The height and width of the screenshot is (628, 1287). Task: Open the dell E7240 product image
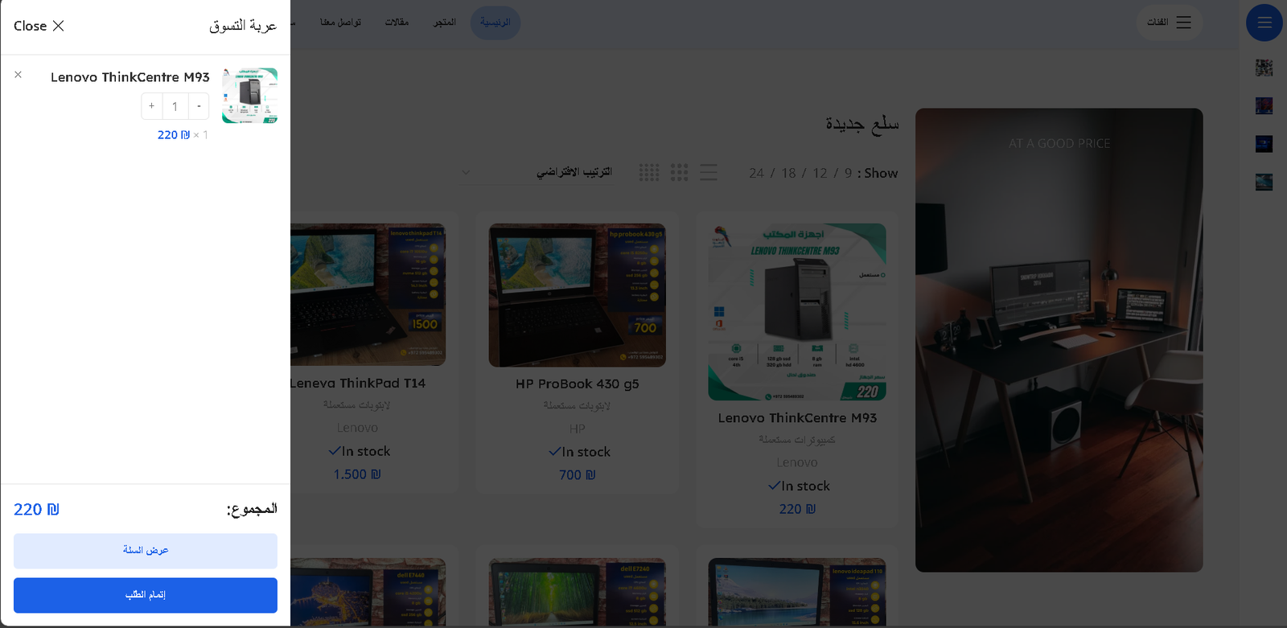pyautogui.click(x=578, y=592)
